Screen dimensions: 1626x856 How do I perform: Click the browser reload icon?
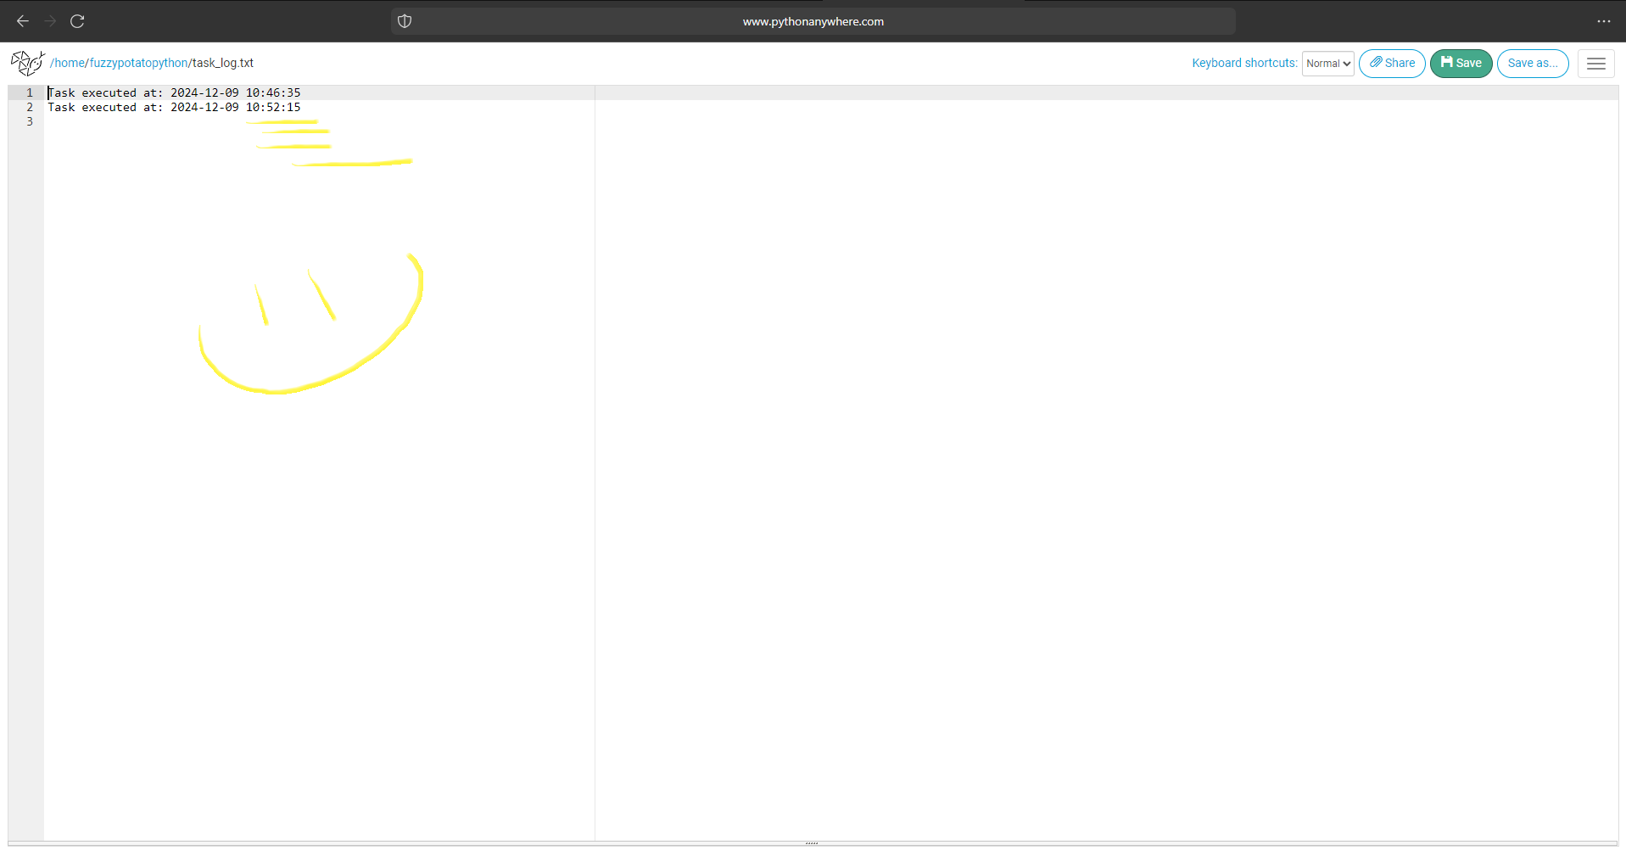click(77, 21)
